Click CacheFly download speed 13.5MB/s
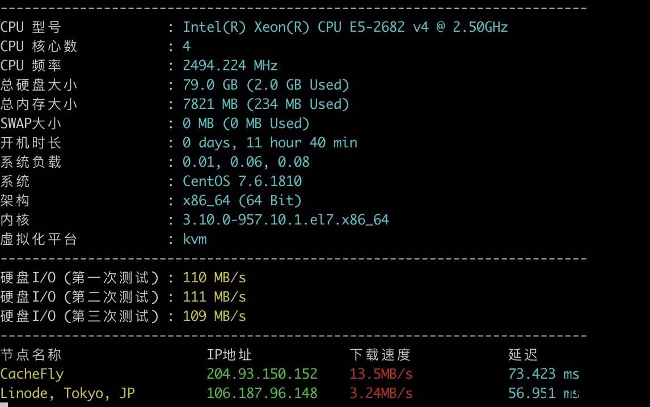The height and width of the screenshot is (407, 650). tap(381, 374)
